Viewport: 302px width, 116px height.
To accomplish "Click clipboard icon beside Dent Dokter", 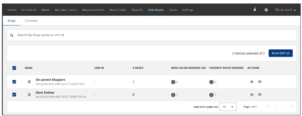I will tap(29, 95).
